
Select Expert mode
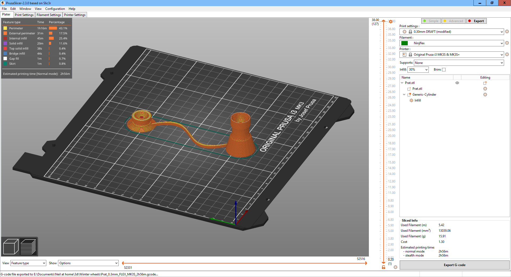[x=476, y=21]
